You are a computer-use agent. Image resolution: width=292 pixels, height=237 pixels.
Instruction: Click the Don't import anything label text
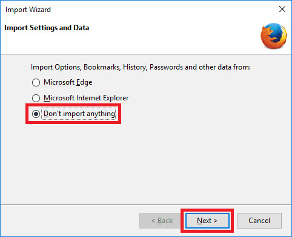[x=79, y=114]
